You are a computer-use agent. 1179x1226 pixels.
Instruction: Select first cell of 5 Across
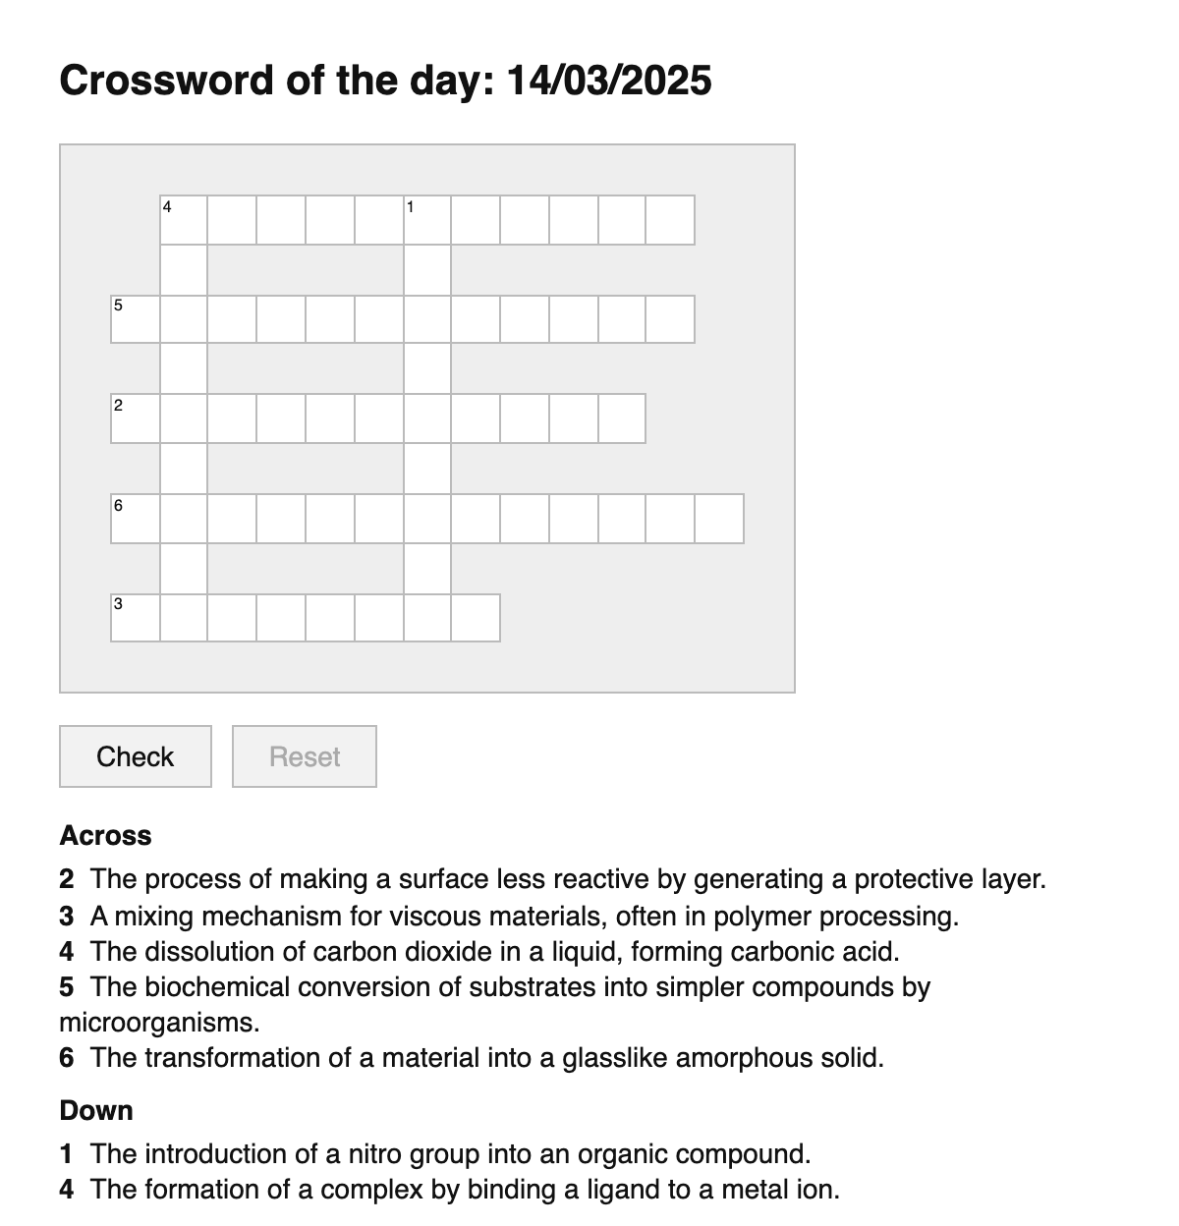tap(135, 319)
